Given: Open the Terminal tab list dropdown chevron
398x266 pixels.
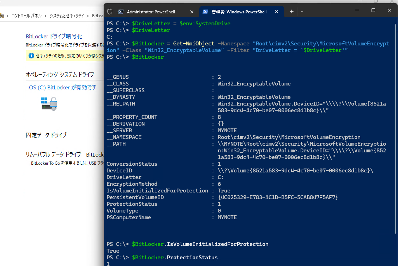Looking at the screenshot, I should coord(302,11).
